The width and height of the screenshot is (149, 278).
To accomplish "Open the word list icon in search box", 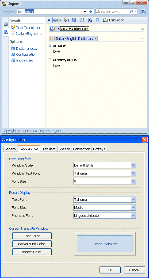I will tap(20, 11).
